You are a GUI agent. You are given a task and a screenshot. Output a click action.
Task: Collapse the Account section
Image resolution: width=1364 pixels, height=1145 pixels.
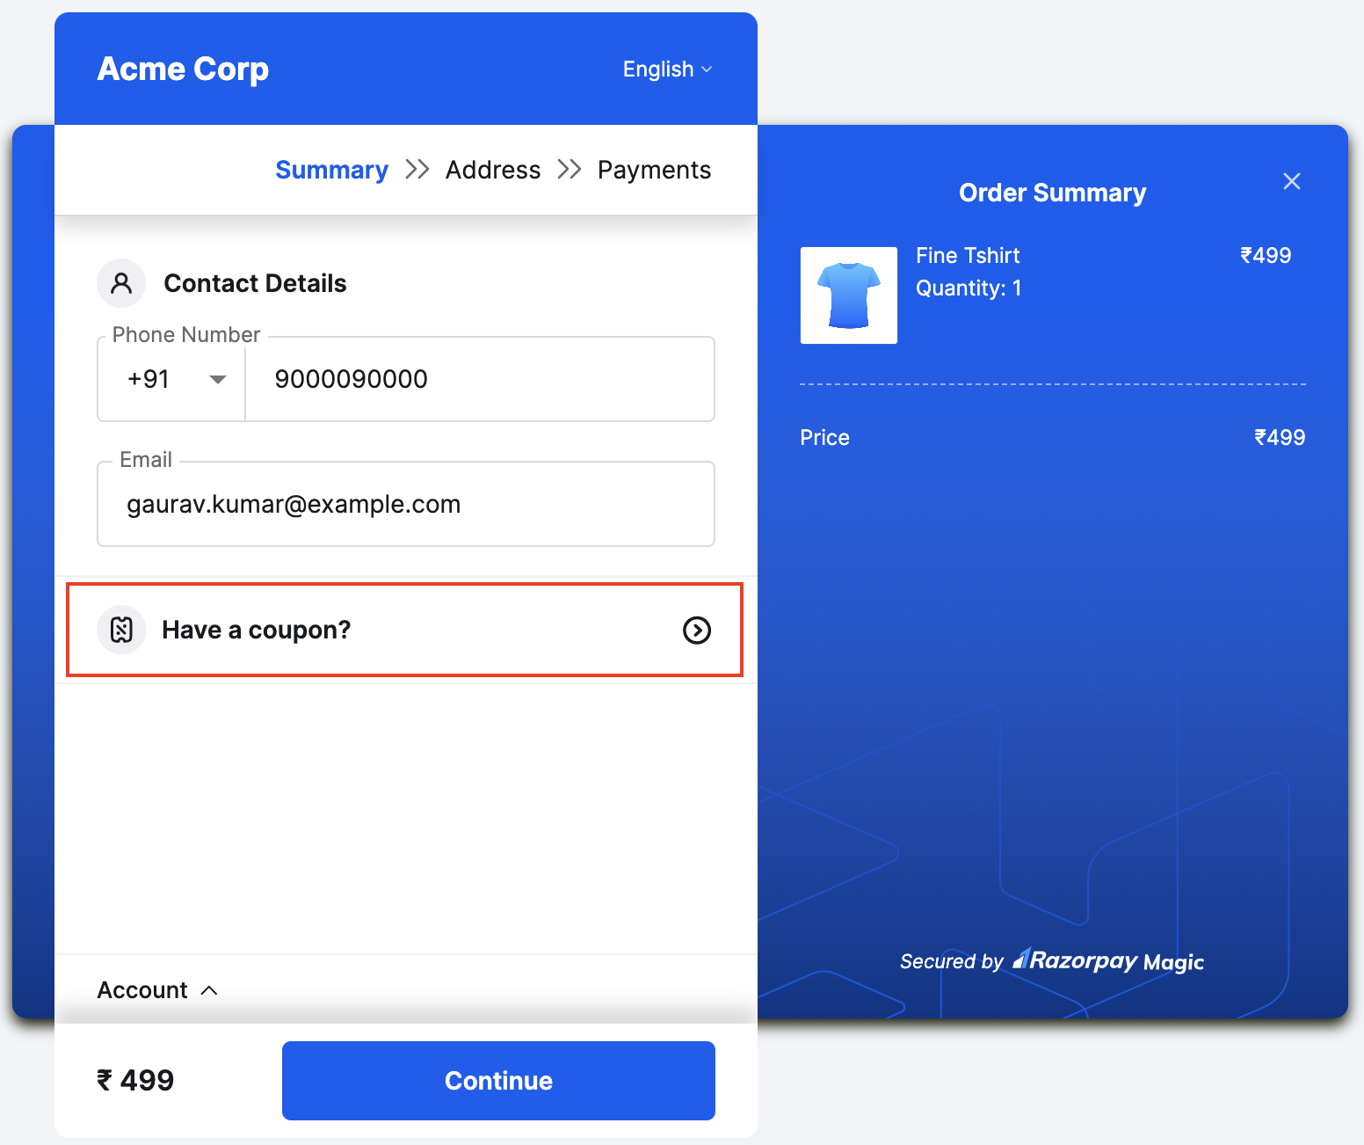pyautogui.click(x=158, y=989)
